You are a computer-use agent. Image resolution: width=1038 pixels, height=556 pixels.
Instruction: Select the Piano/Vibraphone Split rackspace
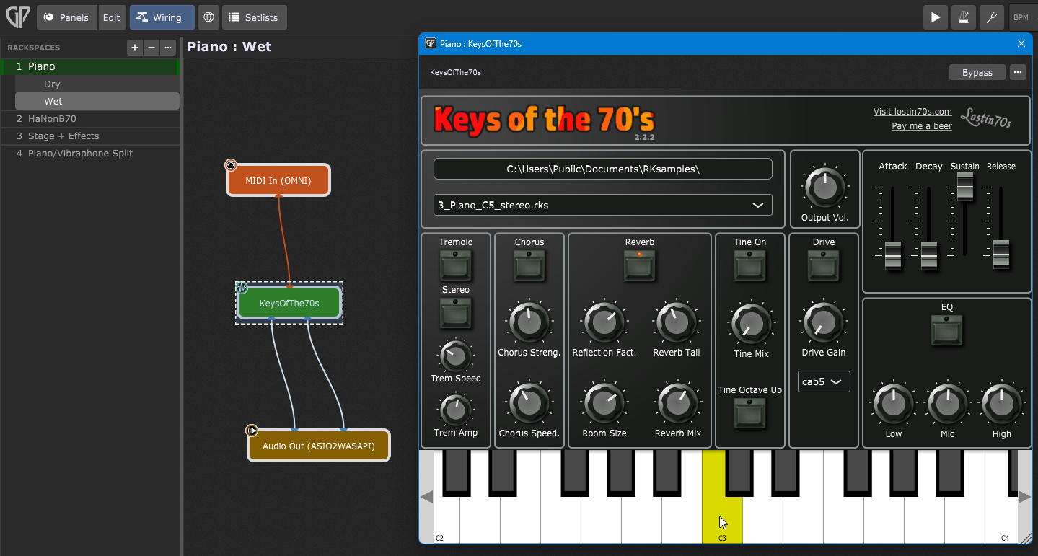(89, 153)
